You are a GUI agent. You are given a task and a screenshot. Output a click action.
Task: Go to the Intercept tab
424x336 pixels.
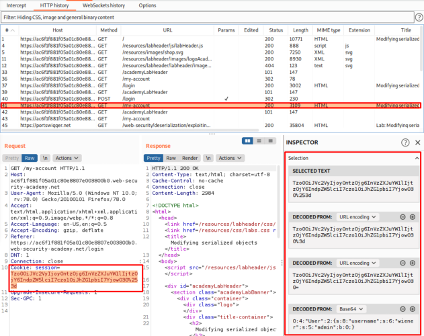click(16, 5)
